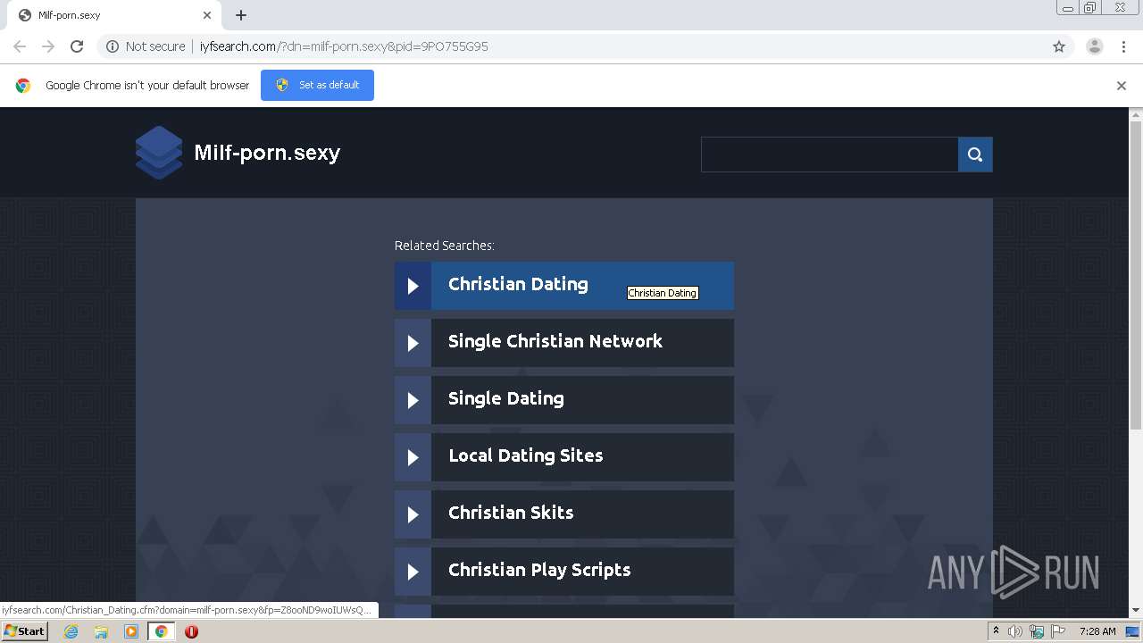This screenshot has height=643, width=1143.
Task: Open Action Center flag icon
Action: pos(1058,631)
